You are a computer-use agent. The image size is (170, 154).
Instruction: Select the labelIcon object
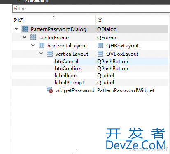65,76
